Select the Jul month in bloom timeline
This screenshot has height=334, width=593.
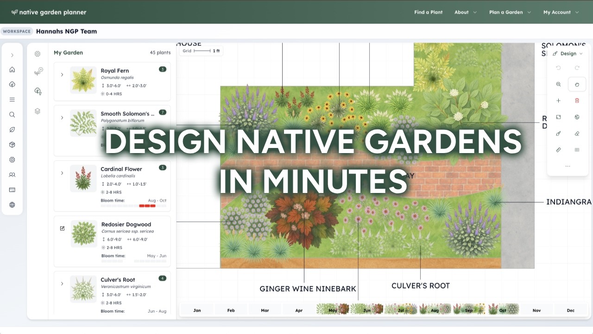tap(401, 310)
